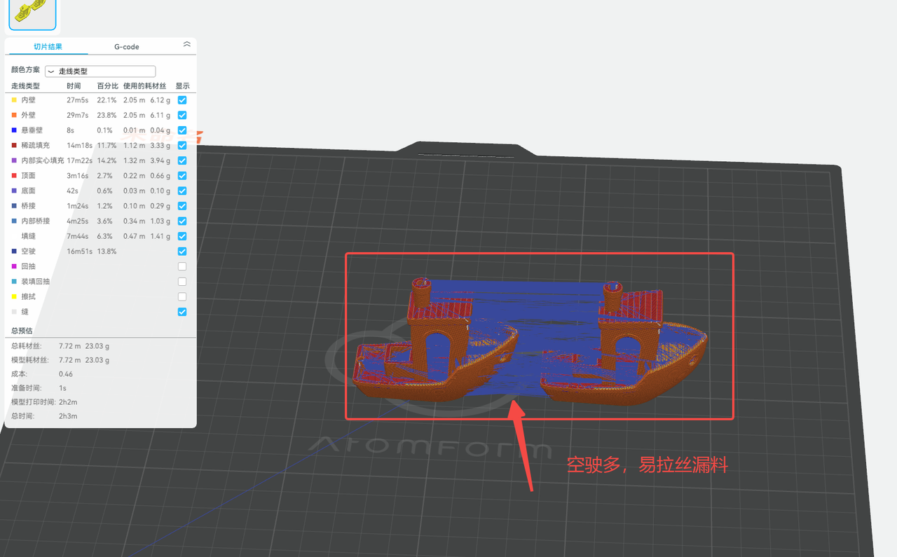This screenshot has width=897, height=557.
Task: Hide 填缝 lines via its checkbox
Action: coord(182,236)
